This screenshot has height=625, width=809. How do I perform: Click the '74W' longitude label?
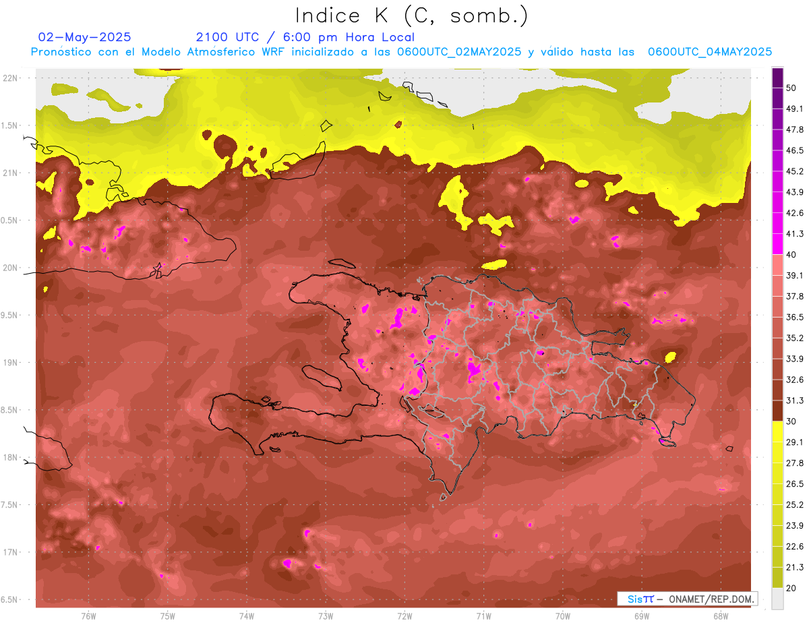coord(247,616)
